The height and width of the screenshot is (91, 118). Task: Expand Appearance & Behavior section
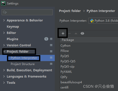(x=4, y=20)
